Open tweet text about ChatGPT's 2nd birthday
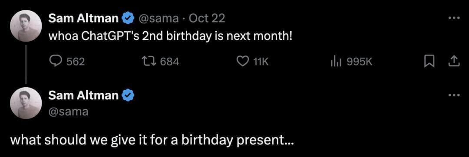Image resolution: width=469 pixels, height=157 pixels. click(170, 37)
